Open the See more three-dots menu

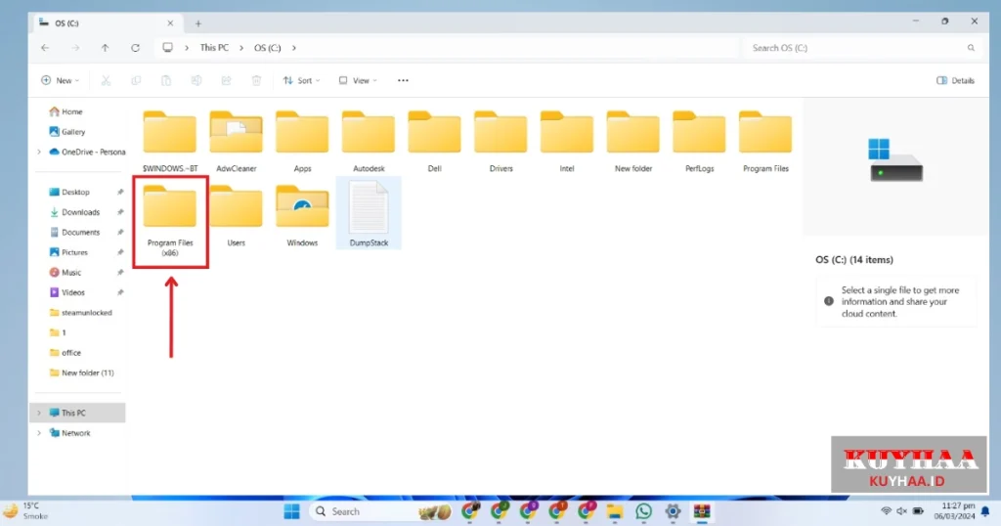(x=403, y=80)
